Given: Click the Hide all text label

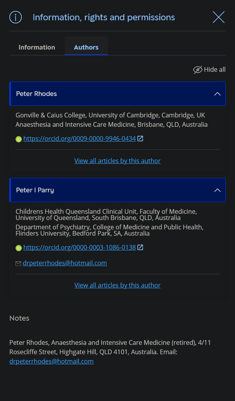Looking at the screenshot, I should (x=215, y=69).
